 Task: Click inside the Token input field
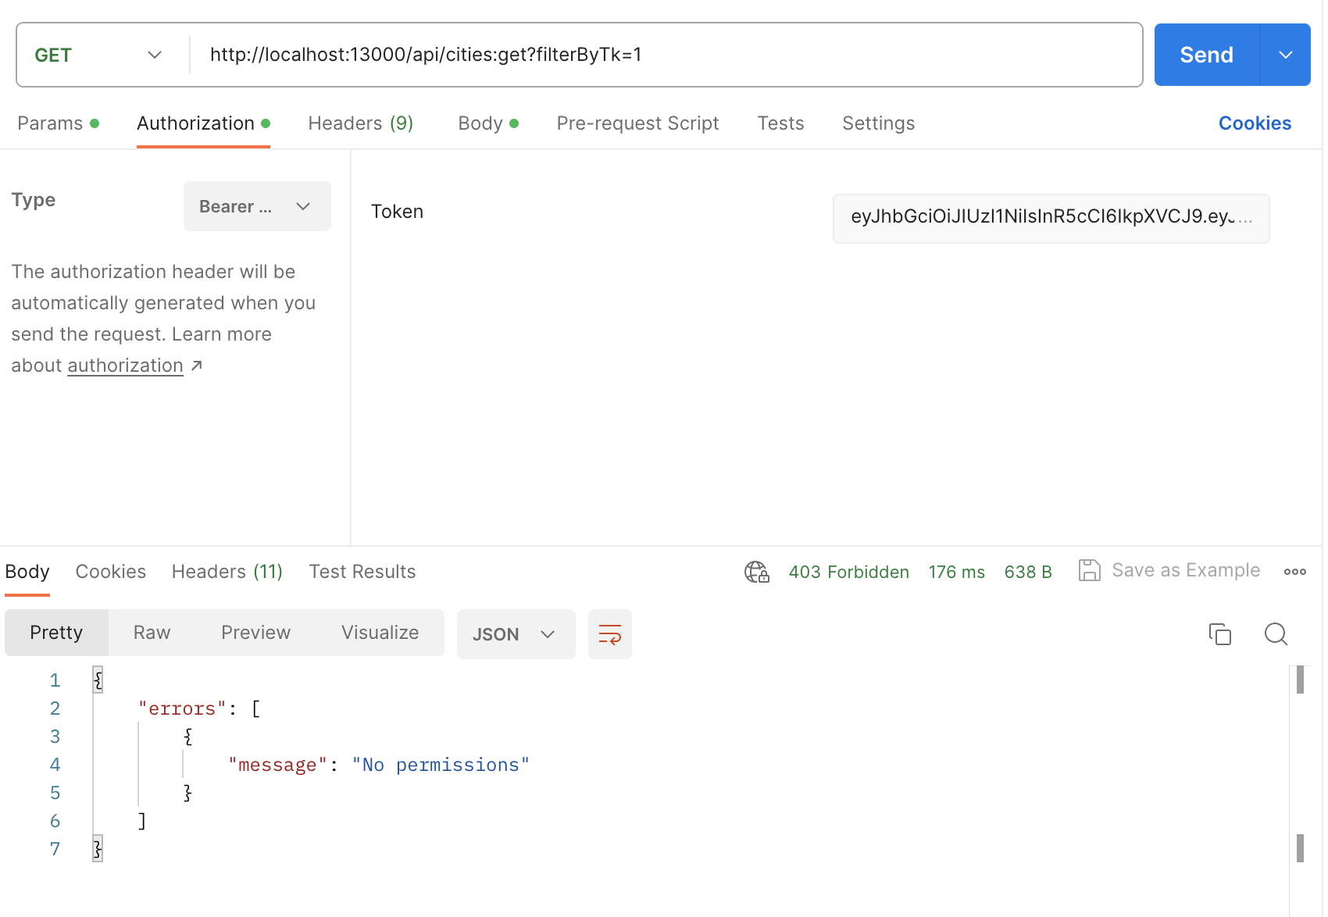[1051, 219]
